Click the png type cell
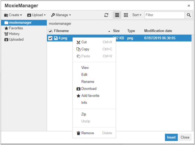 tap(130, 38)
